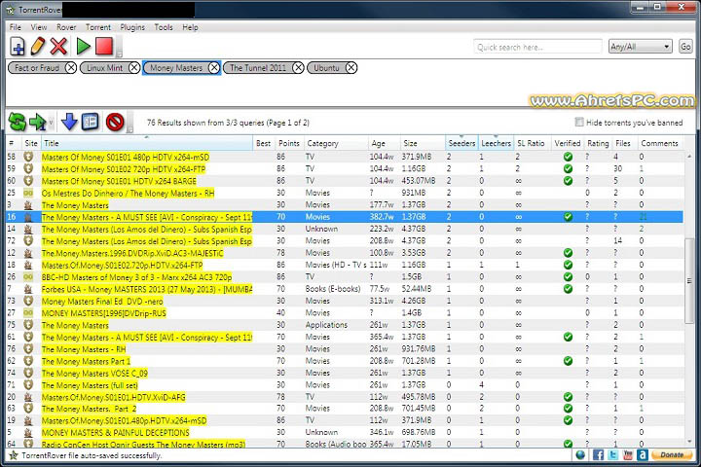Open the Help menu
The image size is (701, 467).
pyautogui.click(x=190, y=27)
